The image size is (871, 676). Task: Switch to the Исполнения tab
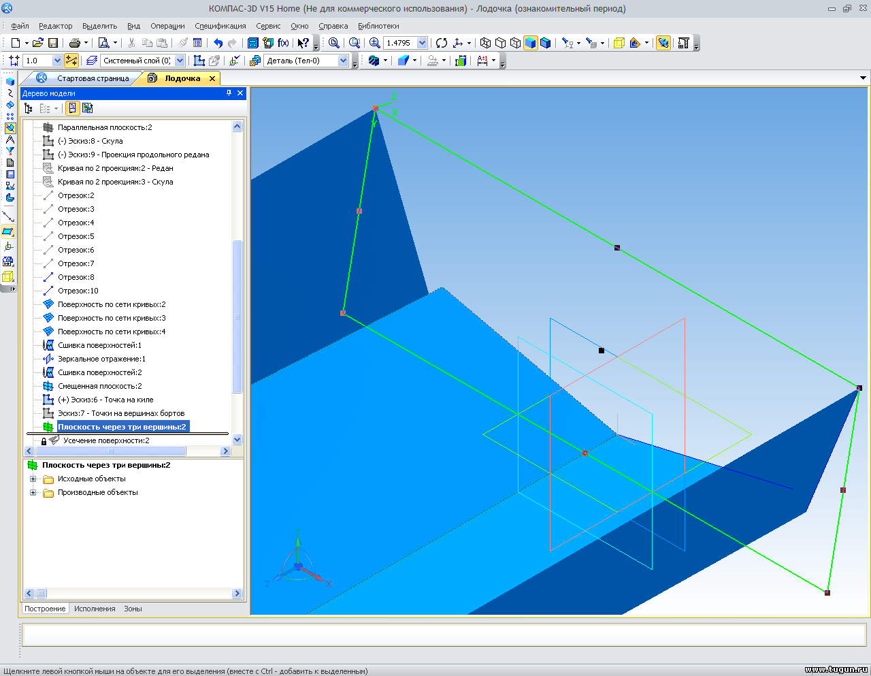pyautogui.click(x=95, y=609)
